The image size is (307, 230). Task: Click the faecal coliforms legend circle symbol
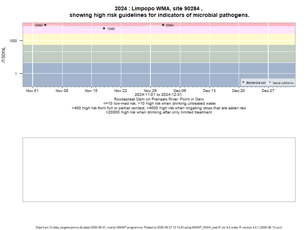270,82
